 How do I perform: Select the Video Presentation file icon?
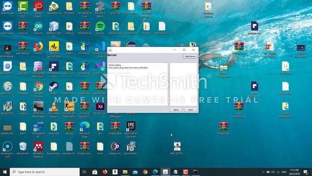pos(285,110)
